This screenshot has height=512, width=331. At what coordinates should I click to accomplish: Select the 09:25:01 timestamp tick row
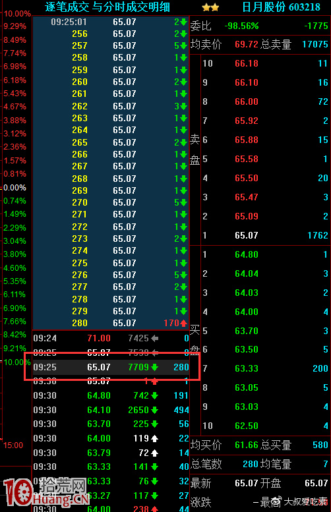(111, 22)
